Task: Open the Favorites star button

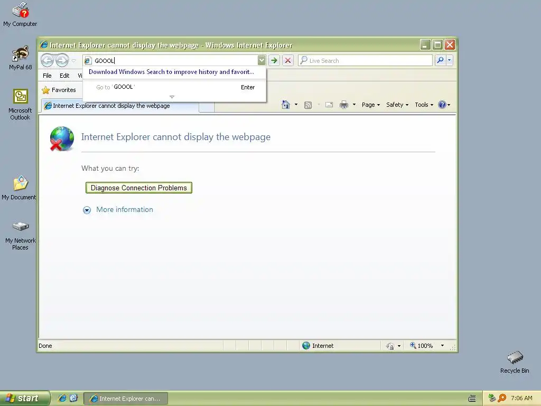Action: pyautogui.click(x=59, y=90)
